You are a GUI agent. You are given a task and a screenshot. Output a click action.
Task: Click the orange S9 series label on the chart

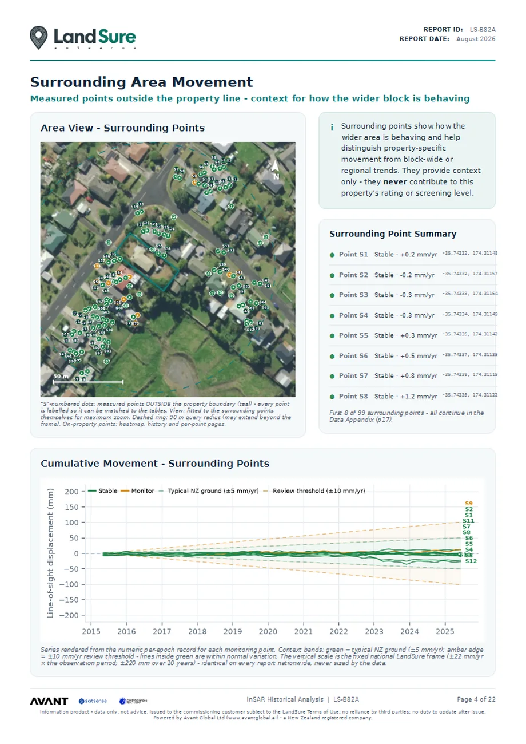(x=469, y=504)
